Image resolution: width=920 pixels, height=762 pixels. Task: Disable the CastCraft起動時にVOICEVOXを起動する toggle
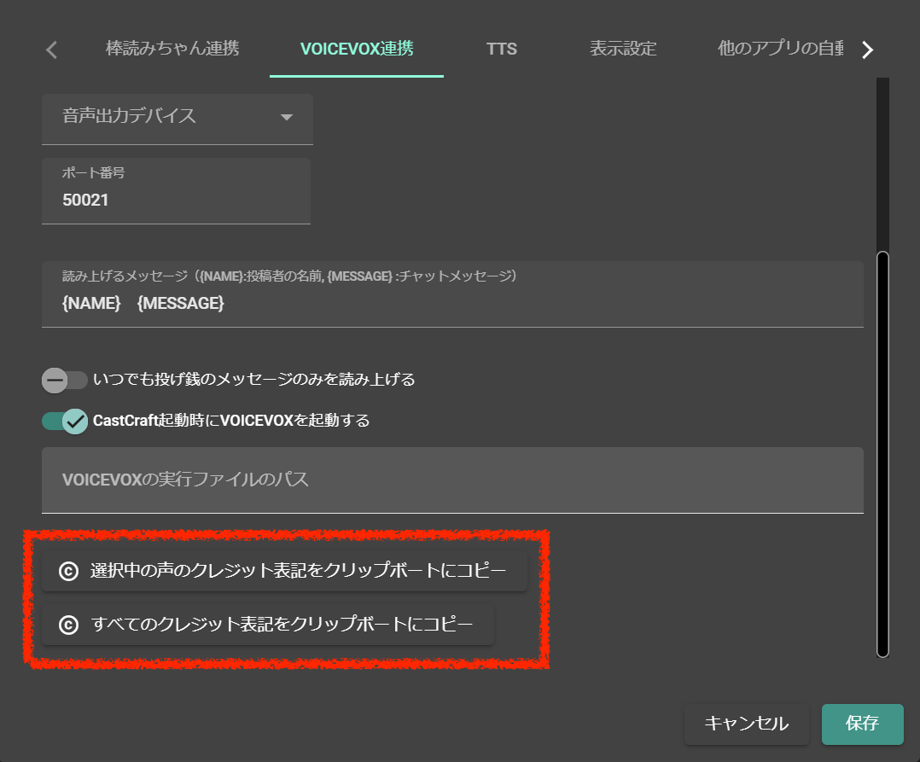click(66, 421)
